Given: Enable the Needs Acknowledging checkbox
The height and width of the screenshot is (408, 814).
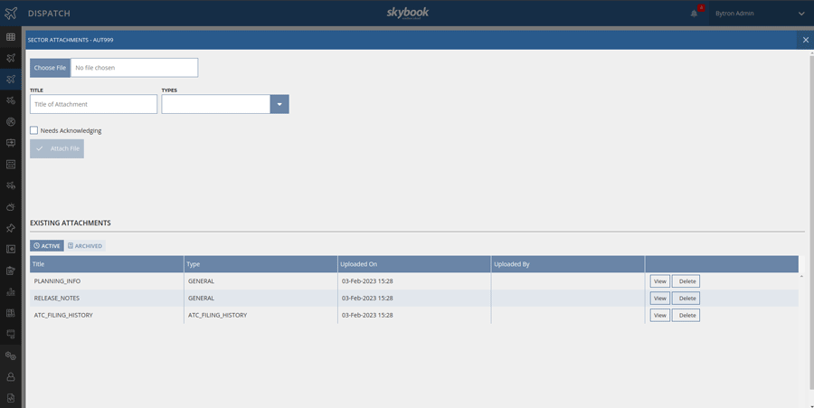Looking at the screenshot, I should tap(34, 130).
